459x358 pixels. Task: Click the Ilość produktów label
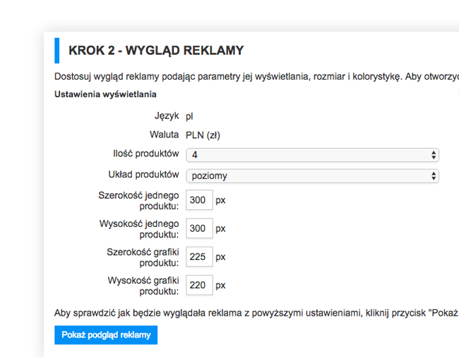coord(146,154)
